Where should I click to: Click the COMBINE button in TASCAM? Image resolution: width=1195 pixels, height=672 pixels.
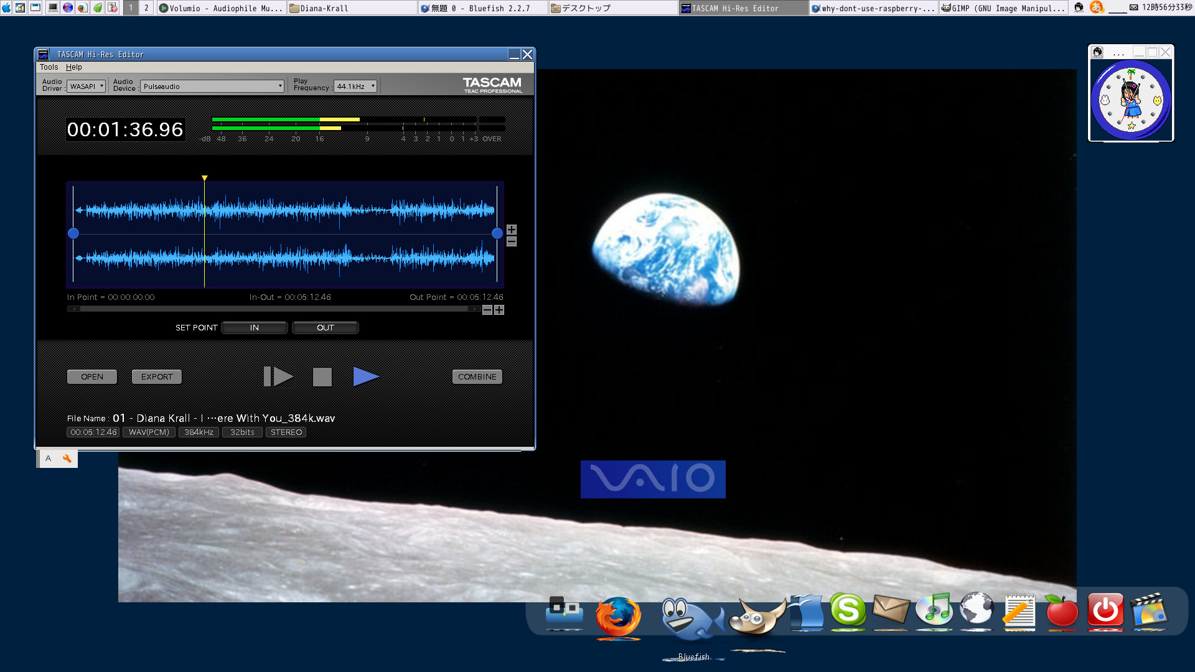(477, 376)
